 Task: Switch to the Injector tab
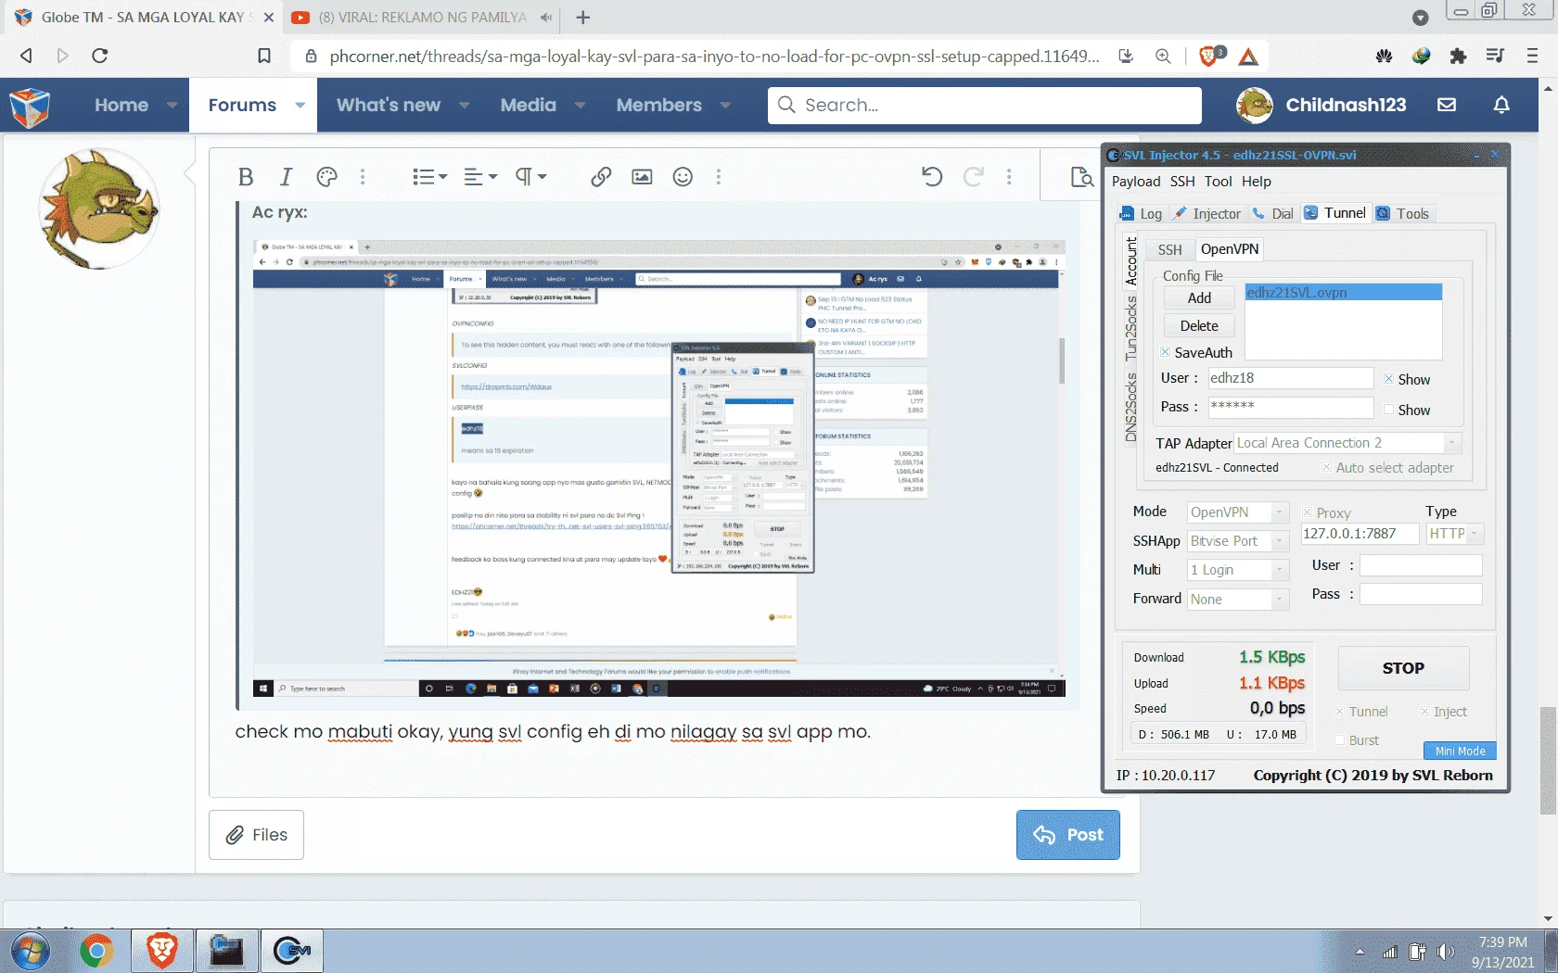[x=1207, y=214]
